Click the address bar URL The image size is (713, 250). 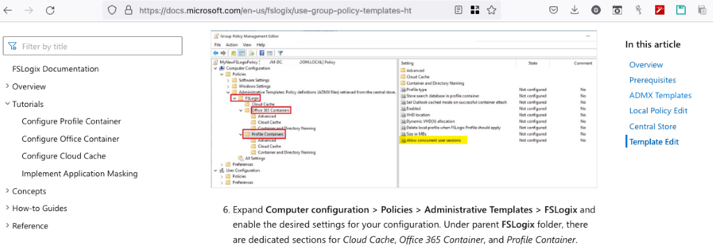275,10
